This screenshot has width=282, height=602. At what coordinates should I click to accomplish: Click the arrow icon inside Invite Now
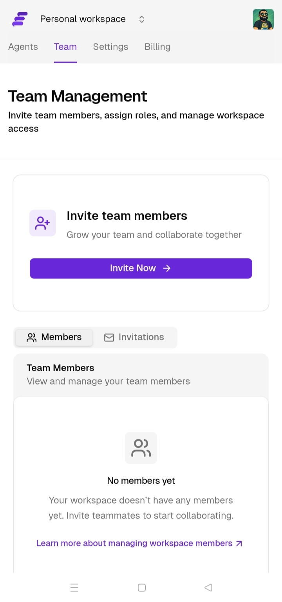point(166,268)
